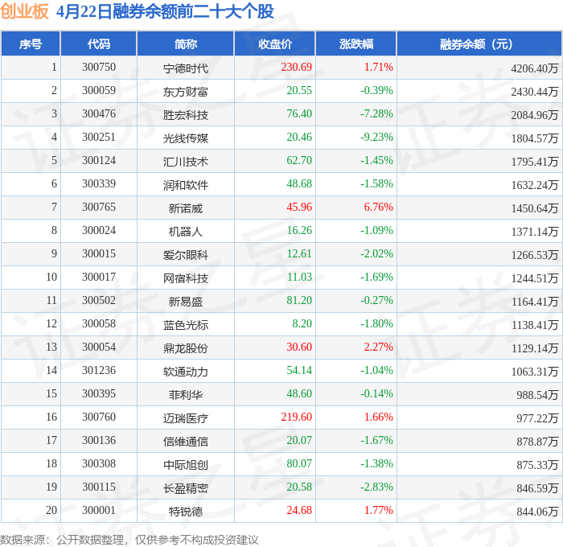Select the name 宁德时代
Image resolution: width=563 pixels, height=547 pixels.
pyautogui.click(x=186, y=68)
